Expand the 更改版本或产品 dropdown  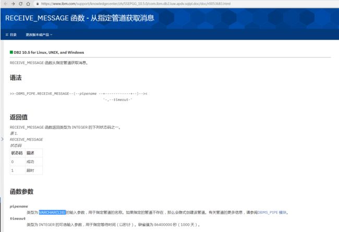coord(39,34)
